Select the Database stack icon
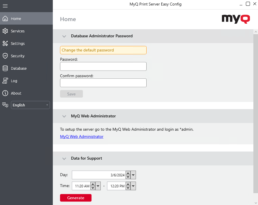Viewport: 258px width, 205px height. 6,68
